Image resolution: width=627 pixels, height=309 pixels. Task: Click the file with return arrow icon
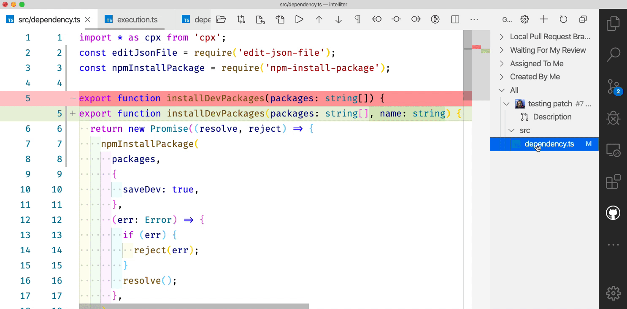[260, 19]
